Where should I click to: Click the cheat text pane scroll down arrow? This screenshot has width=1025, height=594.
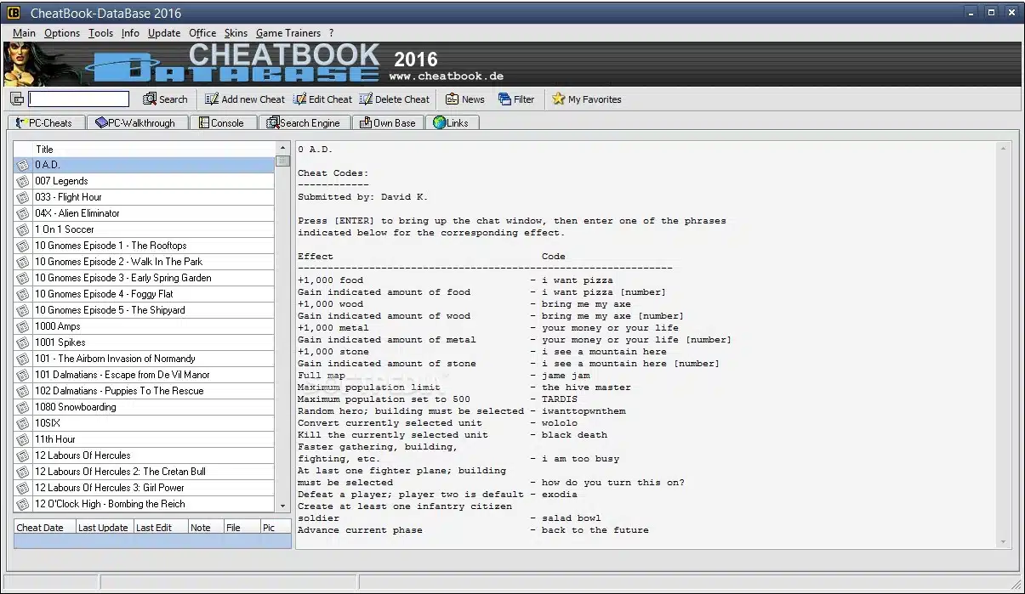pyautogui.click(x=1005, y=540)
